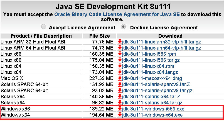Click download icon next to linux-x64.rpm

tap(120, 66)
